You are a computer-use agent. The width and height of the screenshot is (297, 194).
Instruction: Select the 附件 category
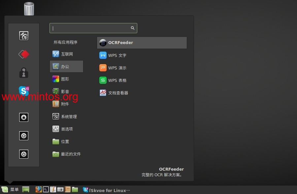[x=66, y=104]
